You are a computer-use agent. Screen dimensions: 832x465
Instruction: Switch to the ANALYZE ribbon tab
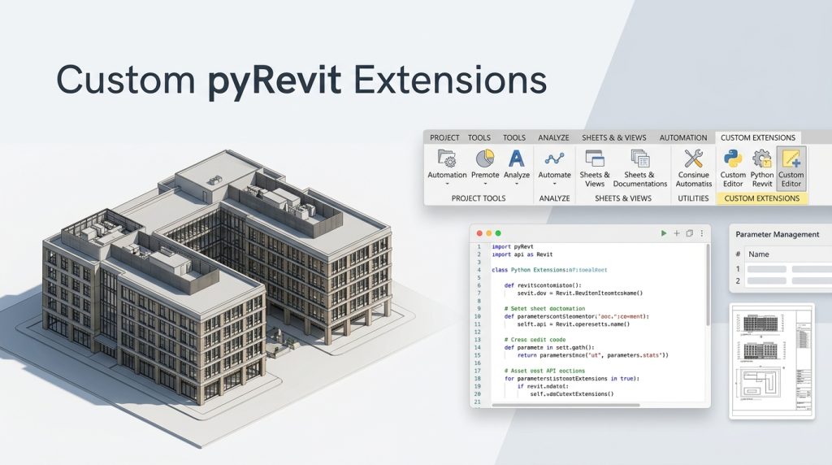coord(553,137)
